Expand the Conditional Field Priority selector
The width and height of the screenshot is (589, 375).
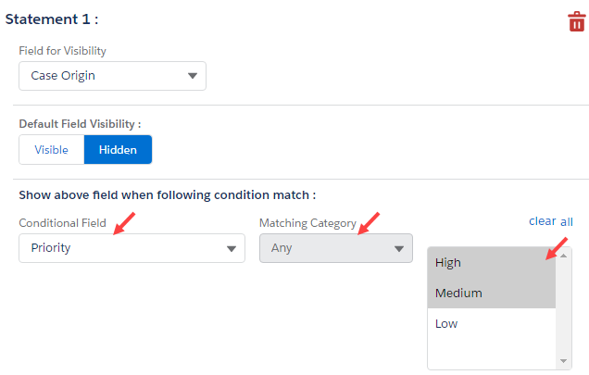tap(132, 248)
